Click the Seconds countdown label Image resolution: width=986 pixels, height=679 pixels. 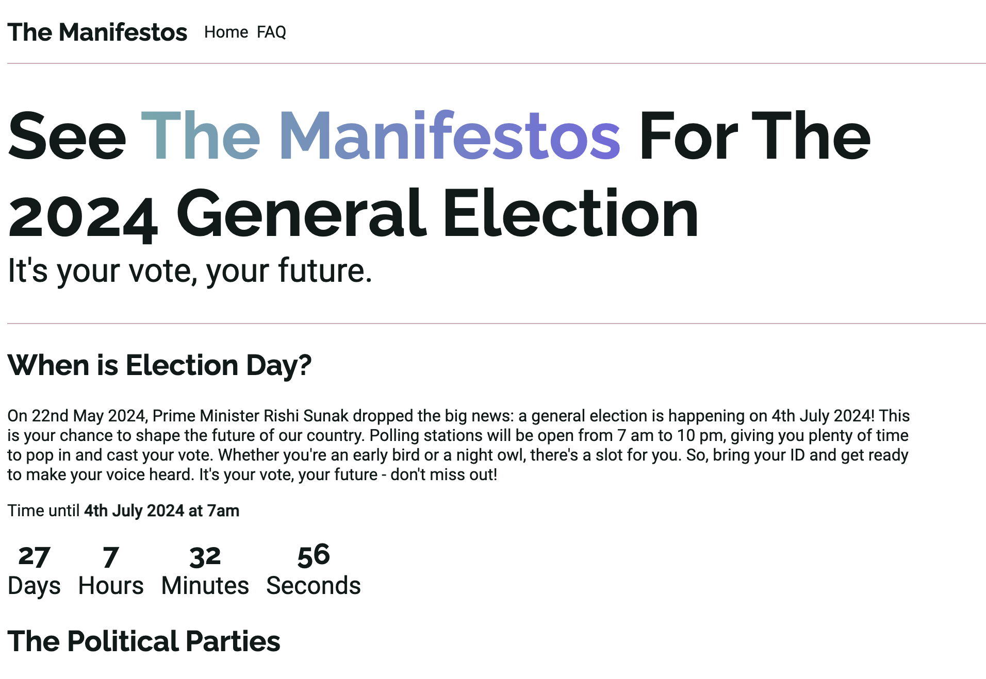[x=313, y=586]
